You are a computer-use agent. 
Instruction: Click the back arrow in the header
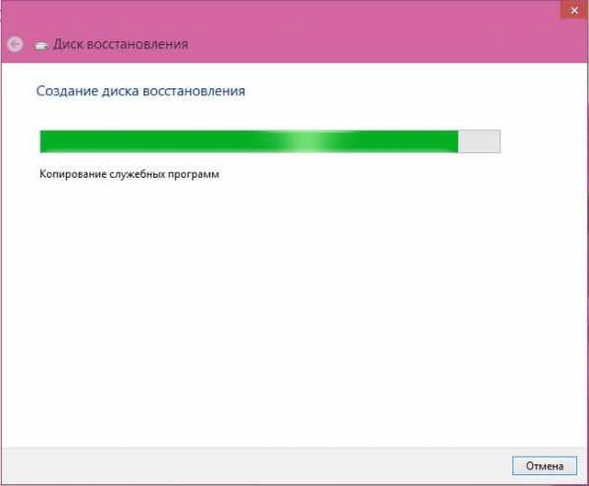[15, 44]
